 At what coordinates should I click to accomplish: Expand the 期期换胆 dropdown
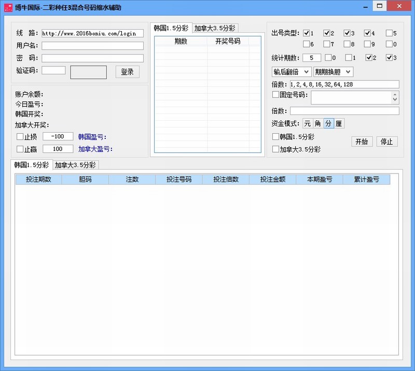point(333,72)
